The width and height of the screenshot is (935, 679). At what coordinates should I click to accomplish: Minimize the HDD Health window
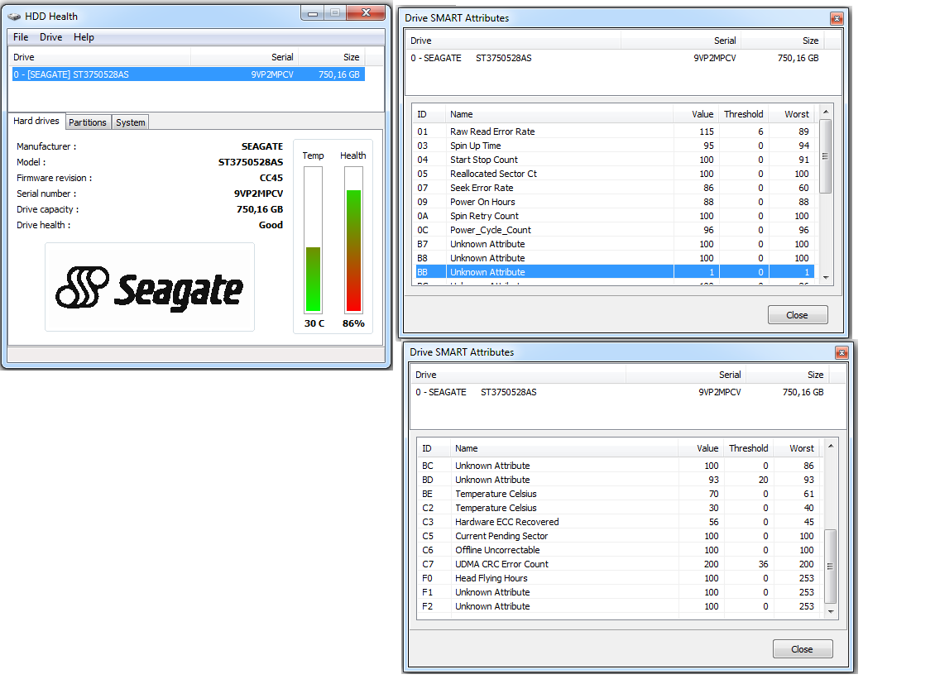tap(313, 12)
